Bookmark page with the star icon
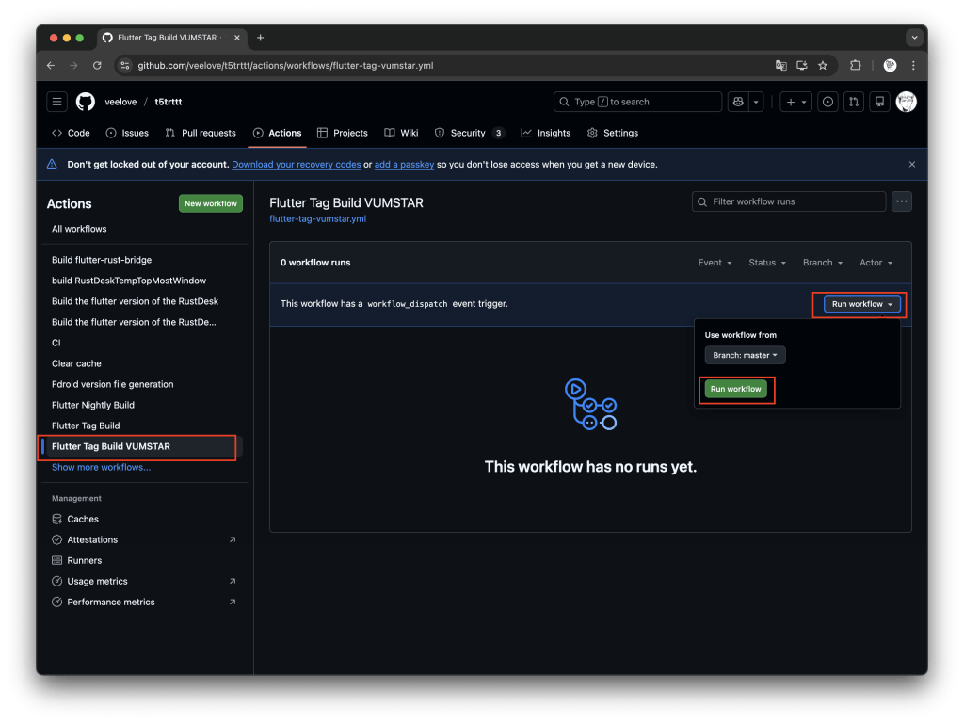Image resolution: width=964 pixels, height=723 pixels. click(x=823, y=66)
